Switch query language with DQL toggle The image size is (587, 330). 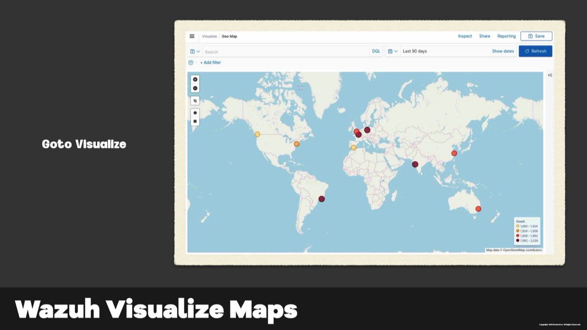point(376,51)
